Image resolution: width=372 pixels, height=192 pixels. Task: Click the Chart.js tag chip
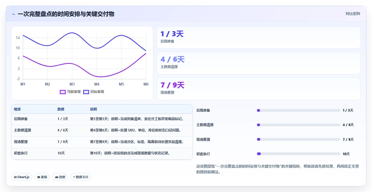22,177
